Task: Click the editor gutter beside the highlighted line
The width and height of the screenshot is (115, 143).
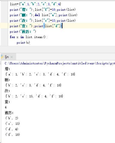Action: click(x=4, y=26)
